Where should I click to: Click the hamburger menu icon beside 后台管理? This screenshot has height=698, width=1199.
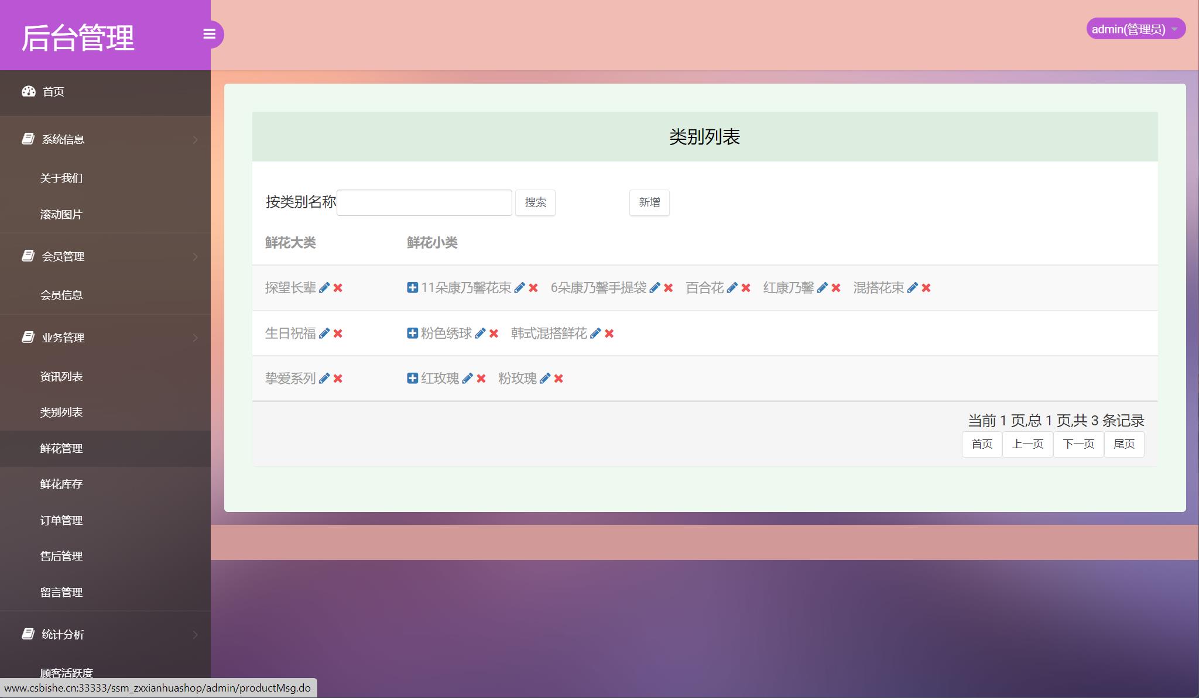point(210,34)
